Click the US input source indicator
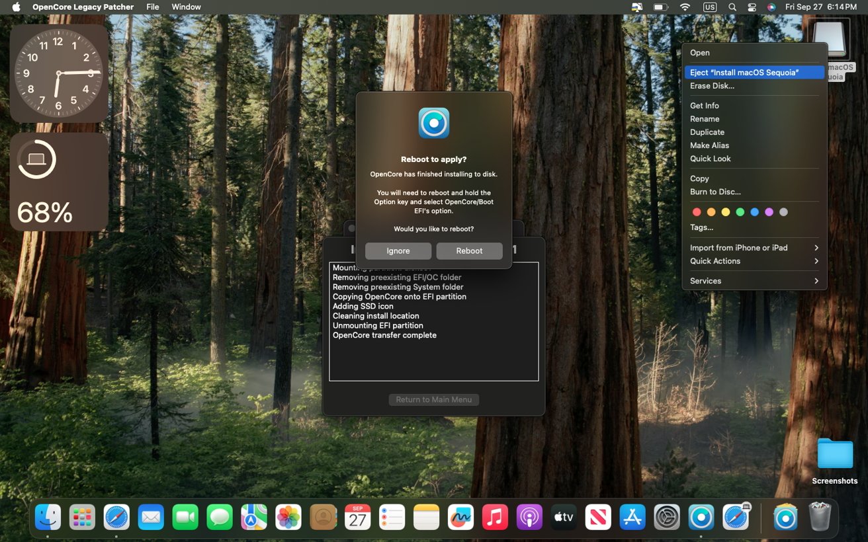This screenshot has width=868, height=542. click(x=710, y=7)
